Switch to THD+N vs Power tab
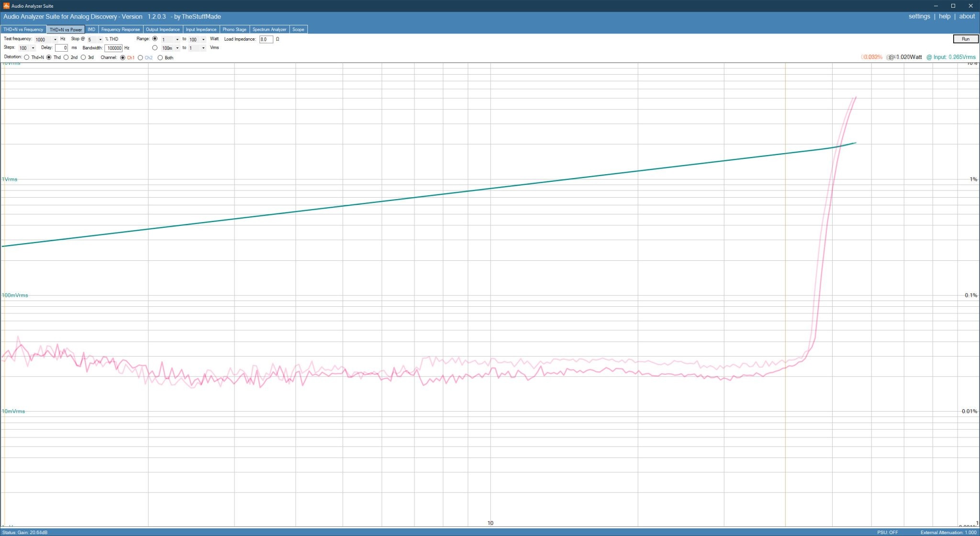Screen dimensions: 980x536 pyautogui.click(x=66, y=29)
